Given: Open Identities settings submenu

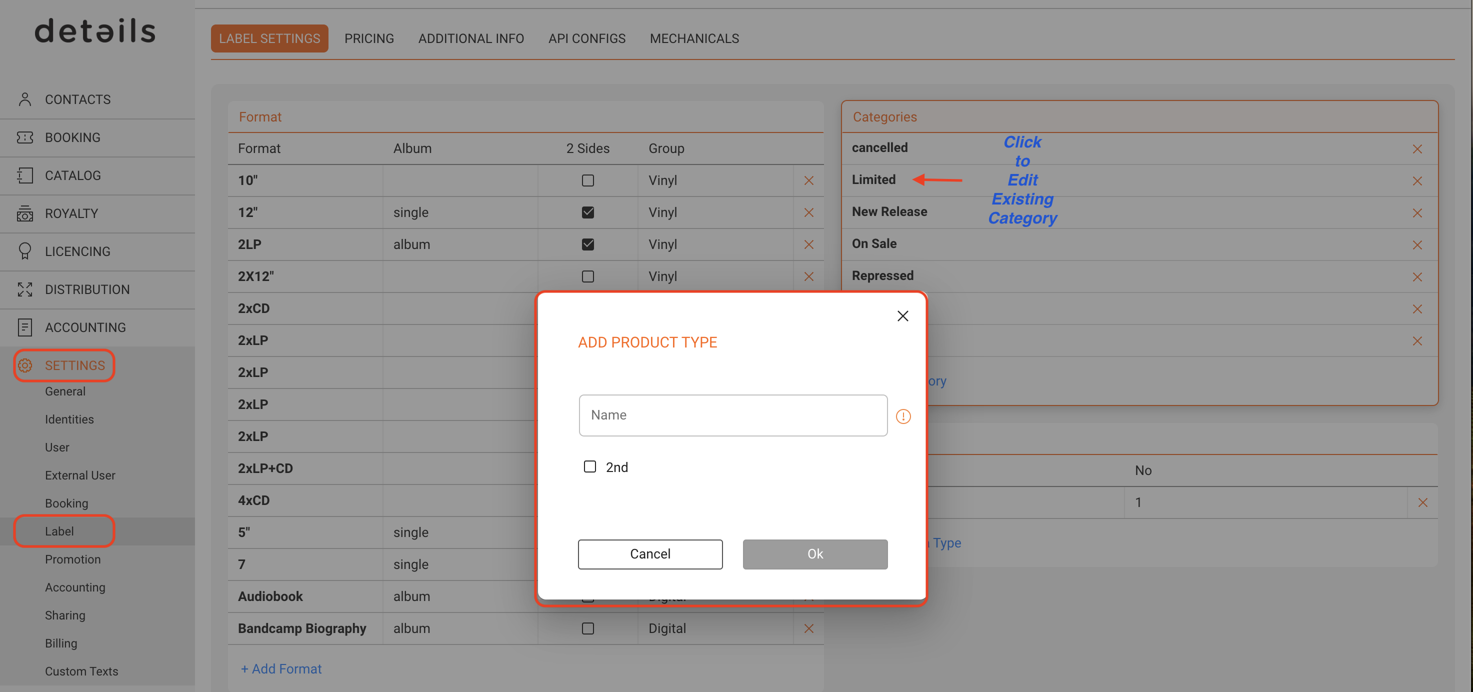Looking at the screenshot, I should click(69, 419).
